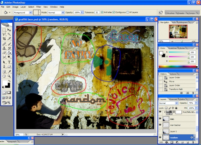The height and width of the screenshot is (145, 201).
Task: Select the Slice tool
Action: pyautogui.click(x=9, y=38)
